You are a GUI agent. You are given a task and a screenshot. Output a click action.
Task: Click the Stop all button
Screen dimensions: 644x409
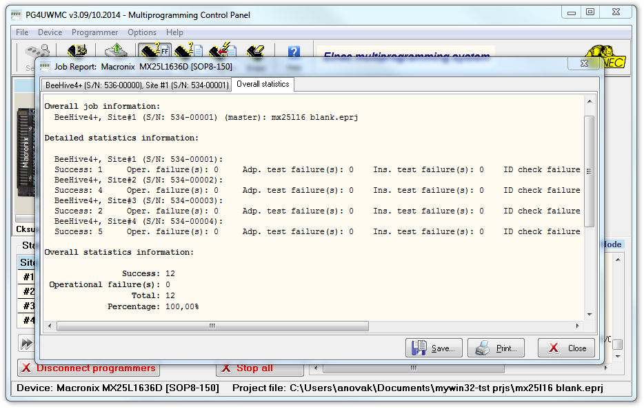pyautogui.click(x=259, y=368)
